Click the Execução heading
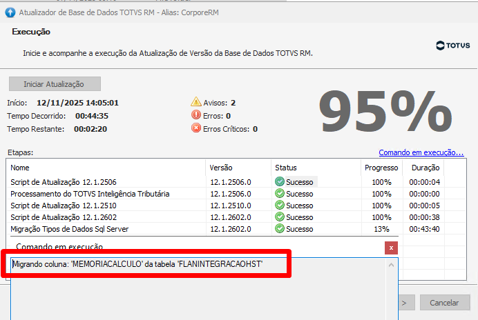 click(31, 32)
